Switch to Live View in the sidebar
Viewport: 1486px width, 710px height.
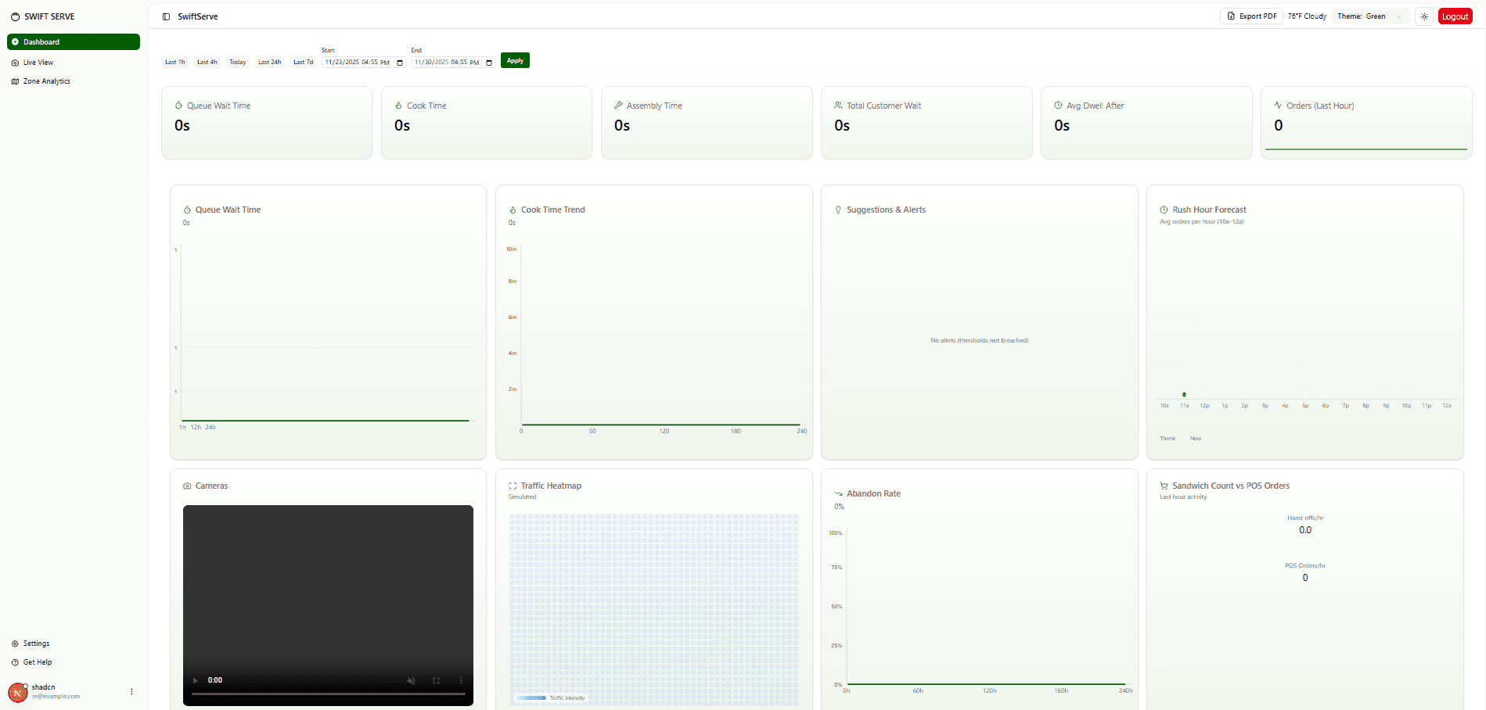[x=38, y=62]
